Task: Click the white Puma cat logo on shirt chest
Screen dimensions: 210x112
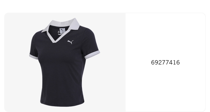Action: pyautogui.click(x=70, y=42)
